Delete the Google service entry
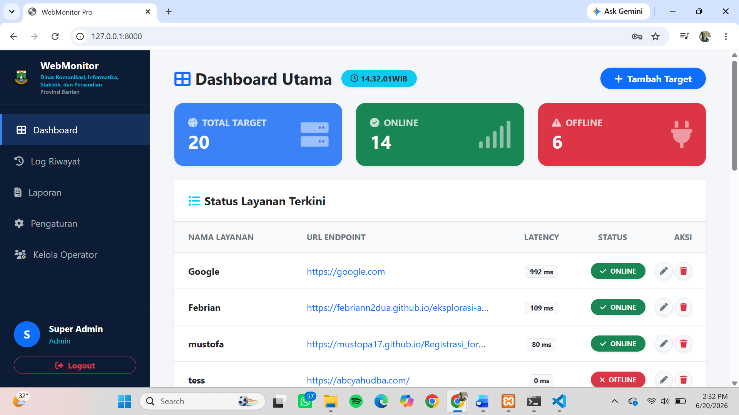This screenshot has height=415, width=739. click(x=684, y=271)
